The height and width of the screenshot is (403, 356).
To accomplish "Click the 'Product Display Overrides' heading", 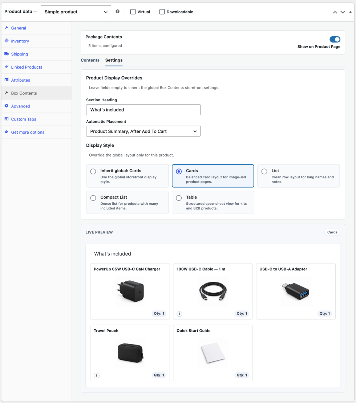I will tap(114, 78).
